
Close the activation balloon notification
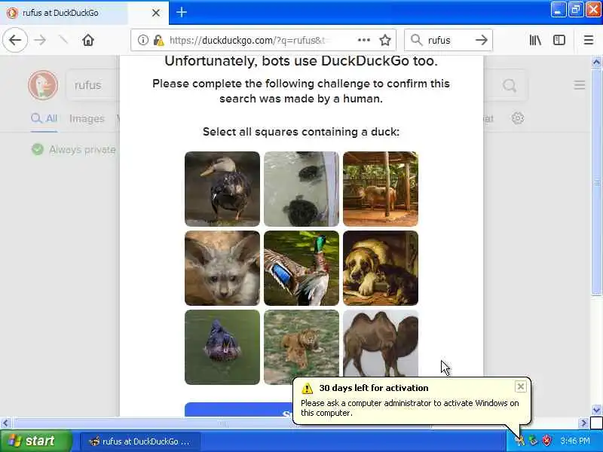tap(520, 386)
